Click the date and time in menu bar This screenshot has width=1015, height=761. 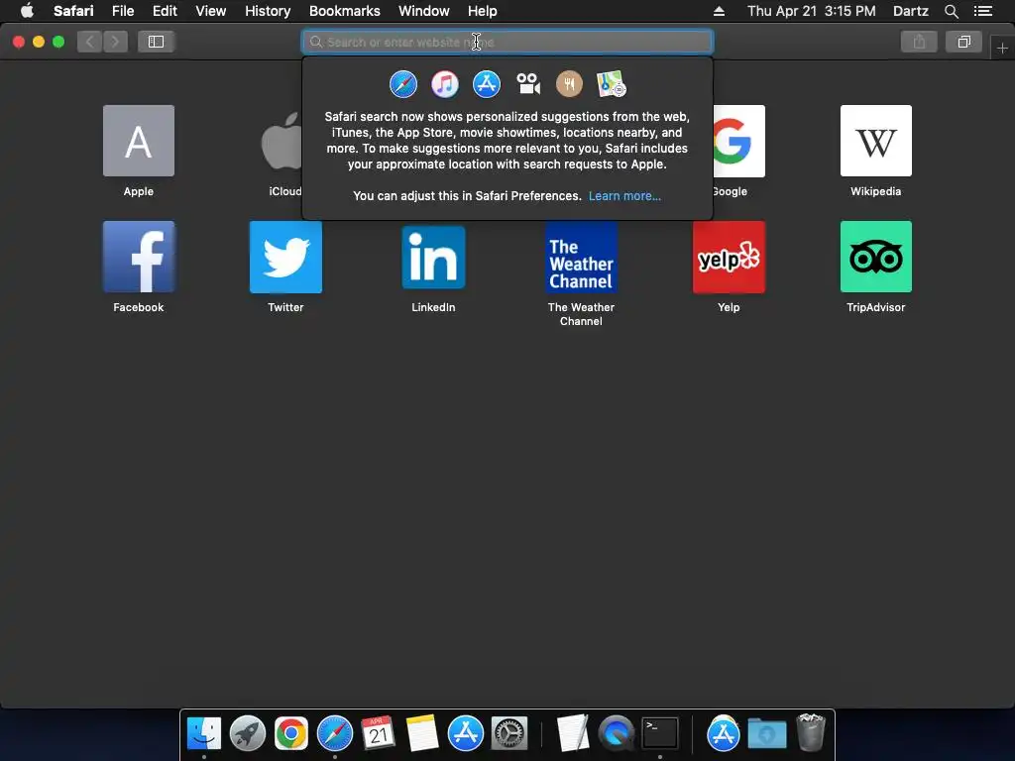pos(811,11)
